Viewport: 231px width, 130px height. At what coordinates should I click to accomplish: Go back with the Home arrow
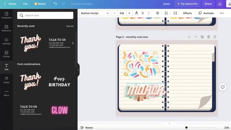5,4
